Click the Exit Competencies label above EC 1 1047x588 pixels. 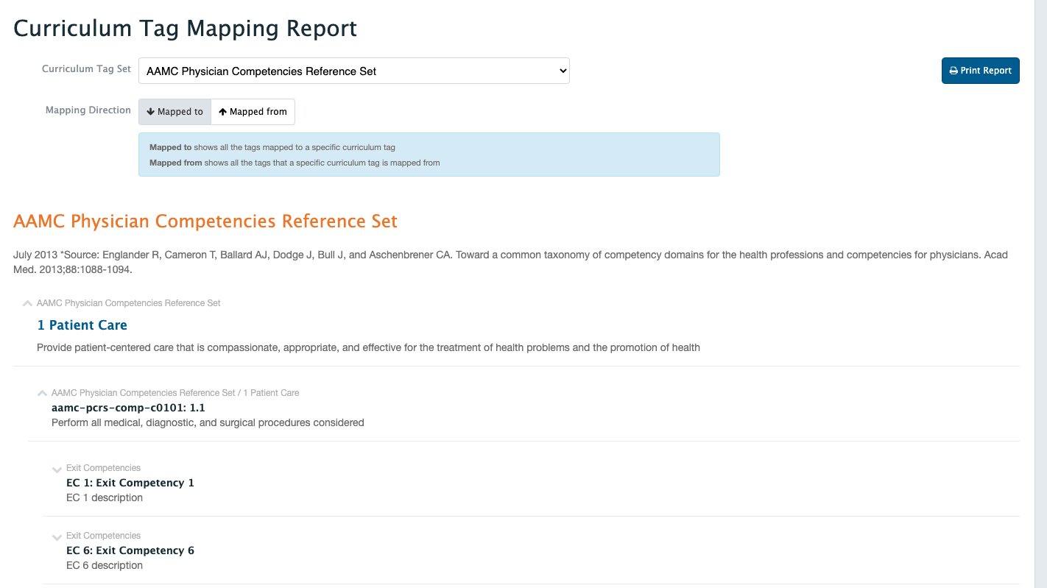pos(103,468)
